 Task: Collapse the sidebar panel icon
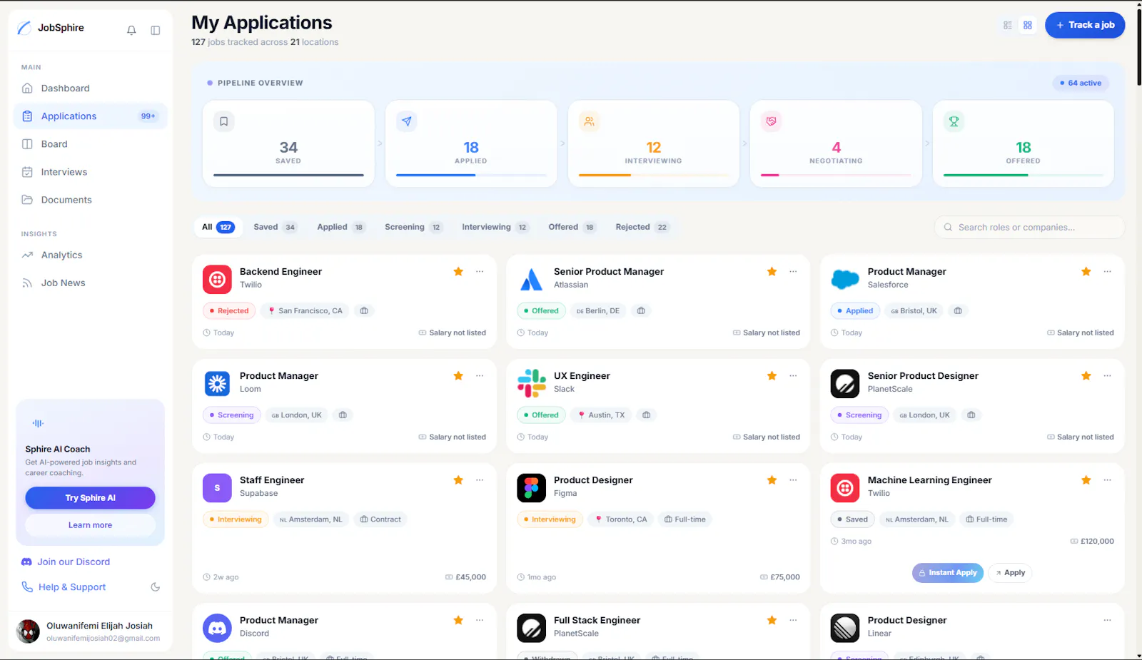pos(156,30)
